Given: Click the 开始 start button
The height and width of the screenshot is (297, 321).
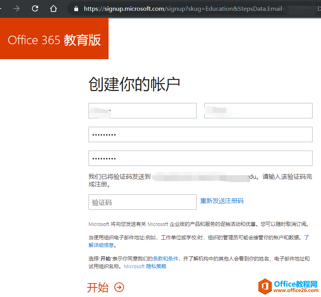Looking at the screenshot, I should (x=105, y=287).
